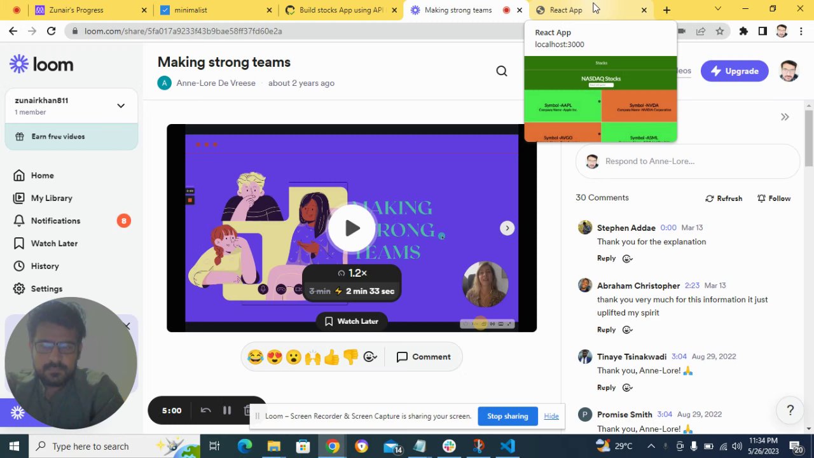
Task: Reload the current page
Action: pos(51,31)
